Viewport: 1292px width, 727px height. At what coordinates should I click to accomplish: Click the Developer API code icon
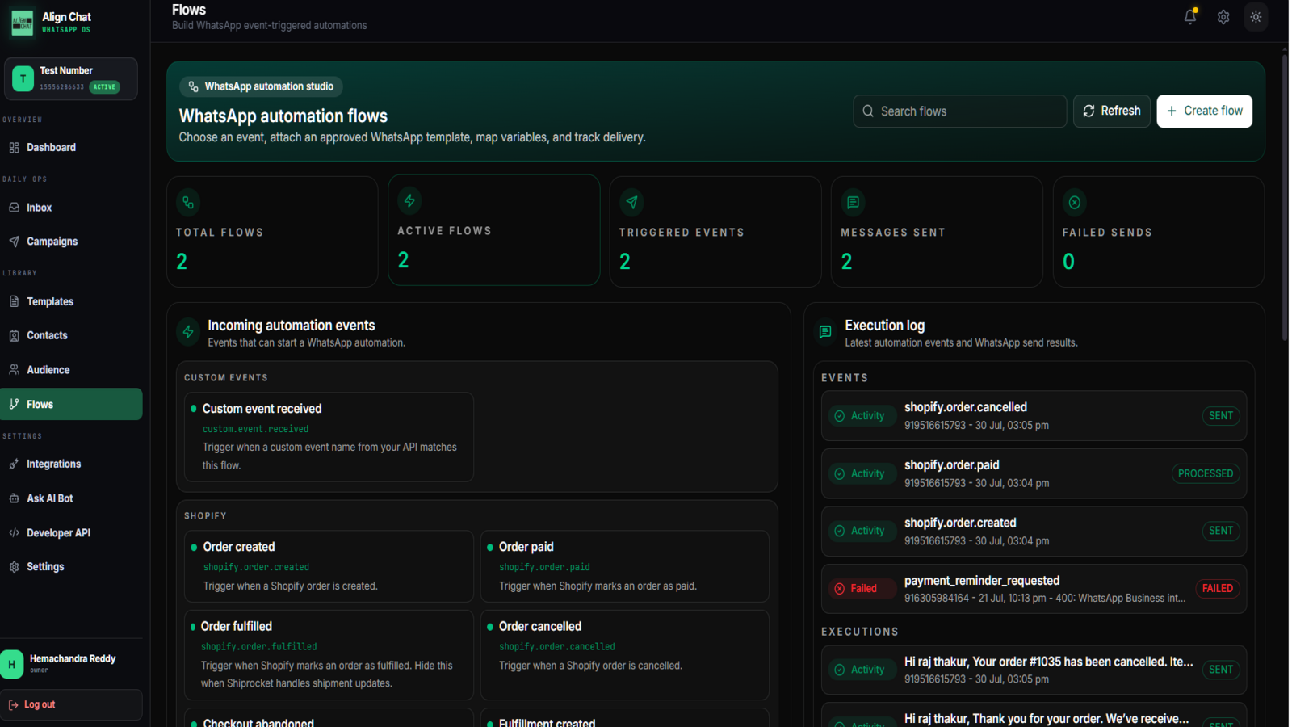[x=14, y=532]
